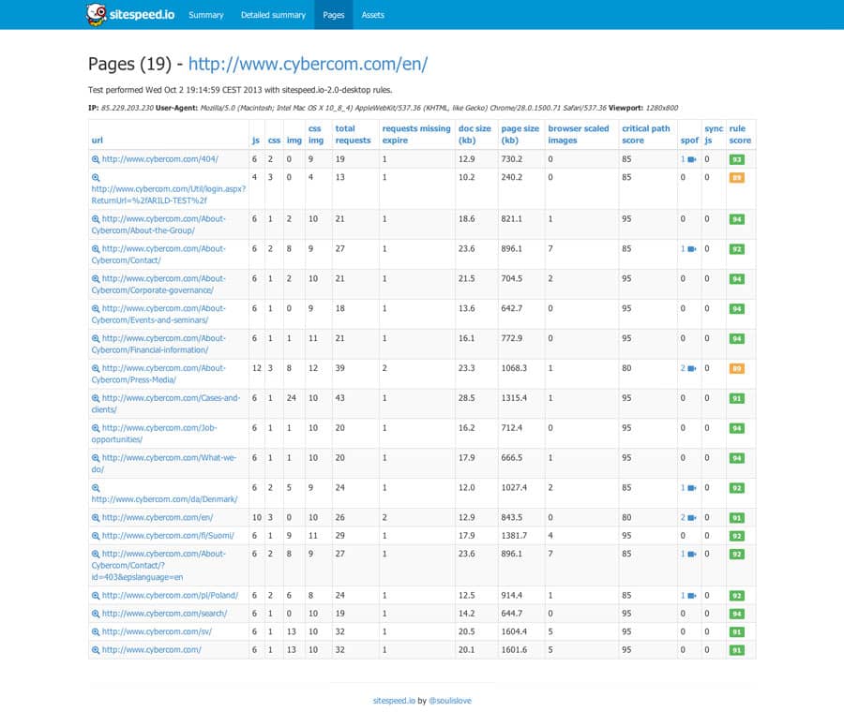Click page size value 1315.4
844x712 pixels.
(514, 398)
